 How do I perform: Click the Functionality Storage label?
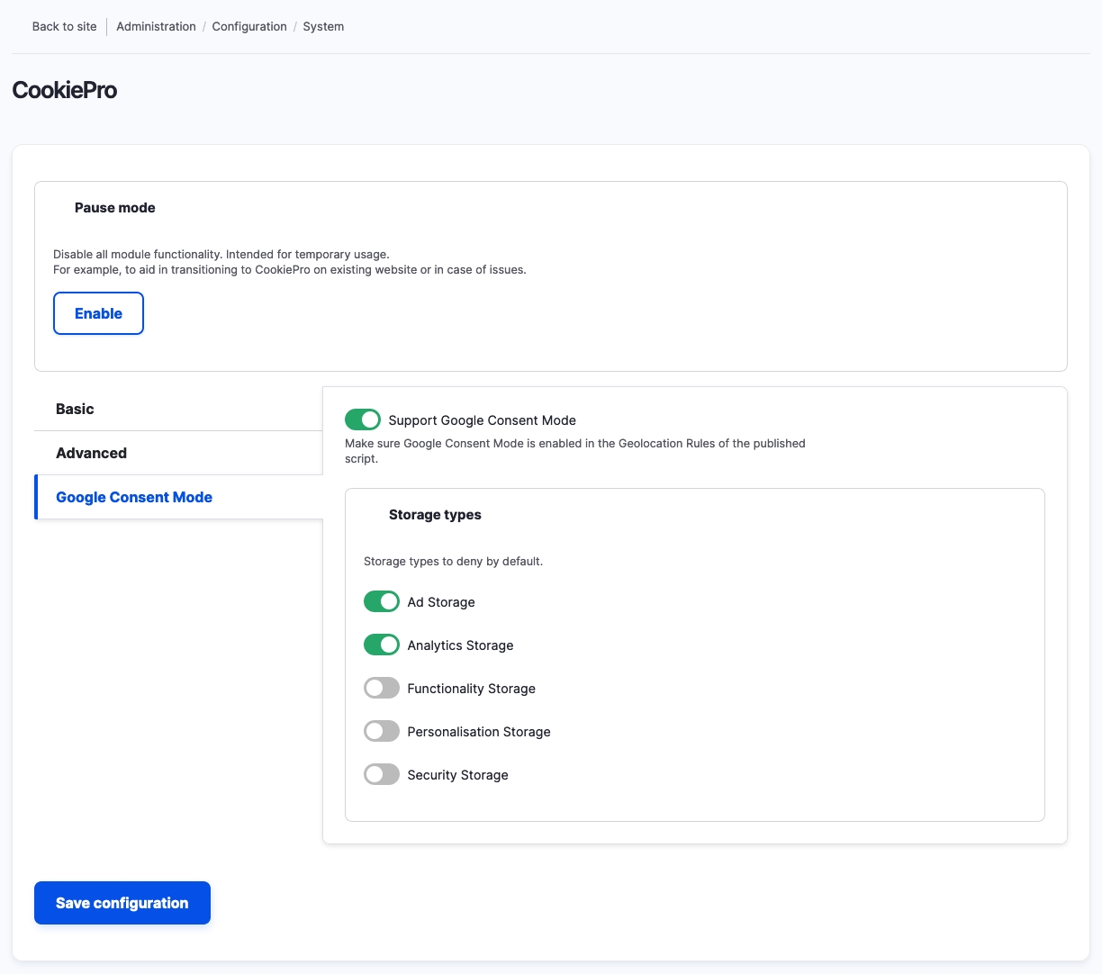point(471,689)
